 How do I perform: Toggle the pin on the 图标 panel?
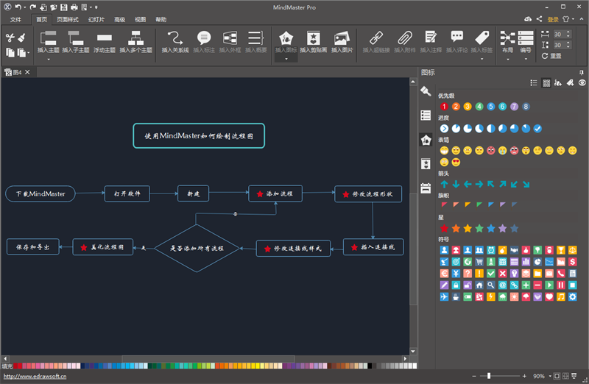pos(581,72)
